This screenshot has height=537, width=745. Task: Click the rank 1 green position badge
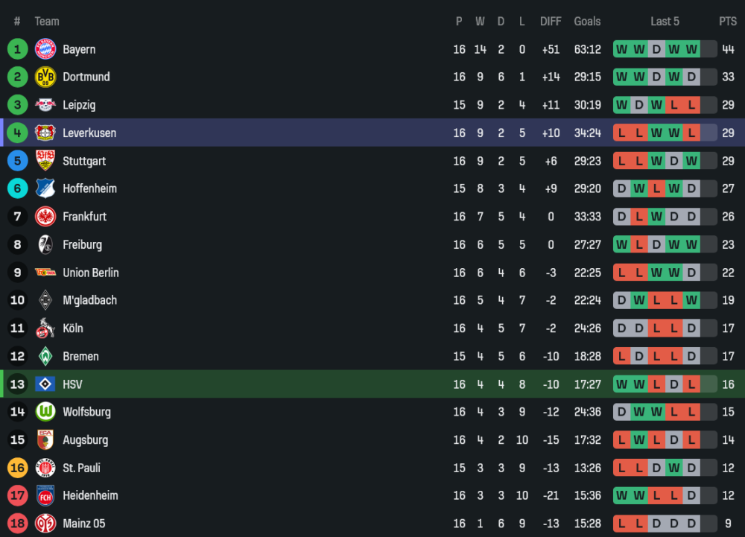coord(17,49)
